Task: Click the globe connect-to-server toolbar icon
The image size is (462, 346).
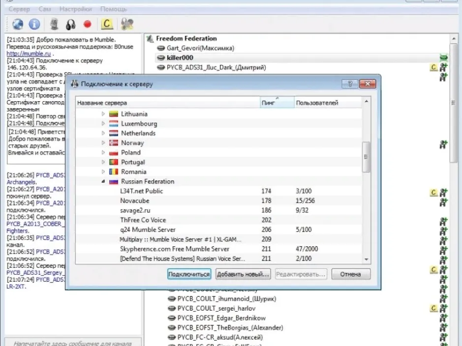Action: tap(18, 24)
